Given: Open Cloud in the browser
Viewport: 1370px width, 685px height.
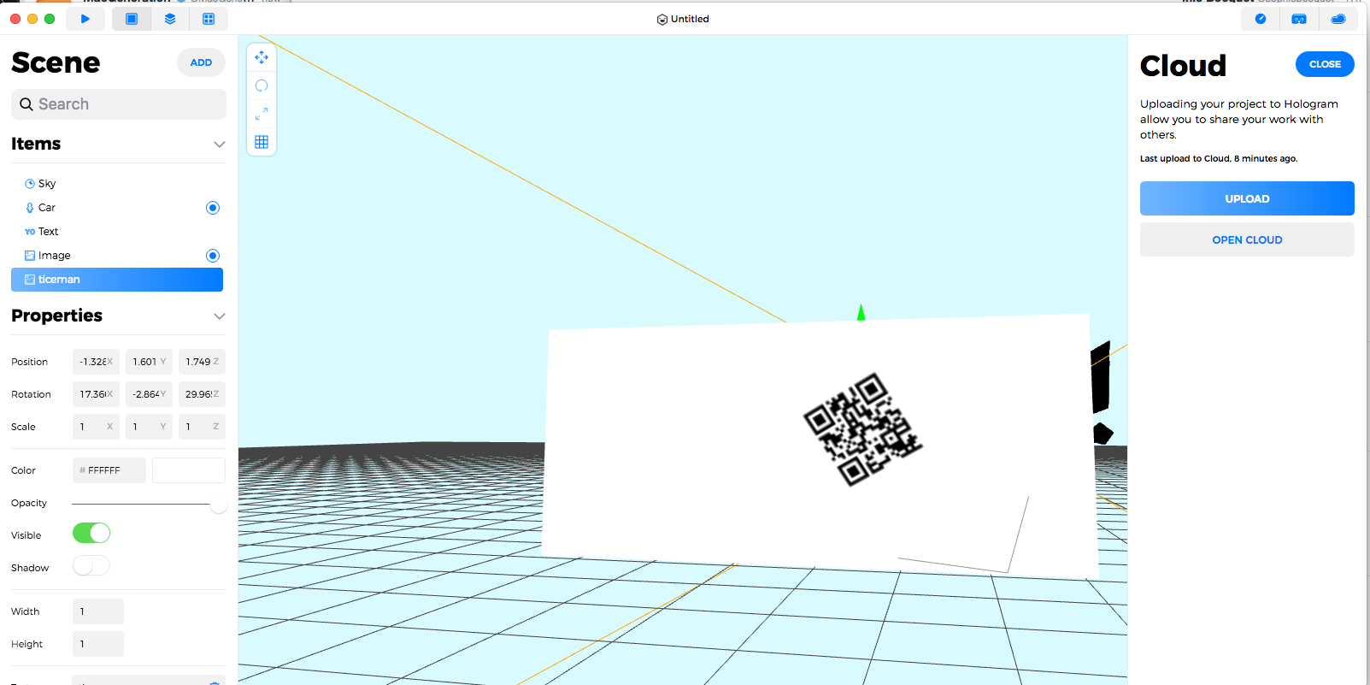Looking at the screenshot, I should tap(1247, 239).
